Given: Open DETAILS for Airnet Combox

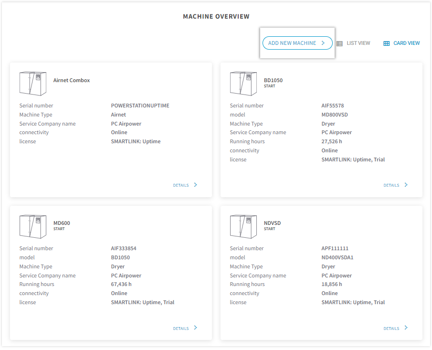Looking at the screenshot, I should point(180,185).
